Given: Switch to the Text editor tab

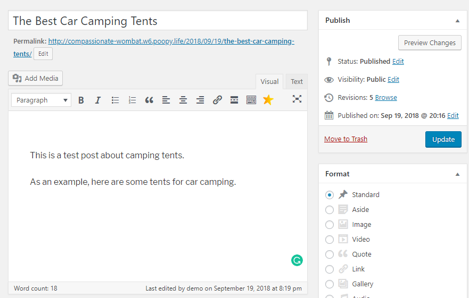Looking at the screenshot, I should coord(297,81).
